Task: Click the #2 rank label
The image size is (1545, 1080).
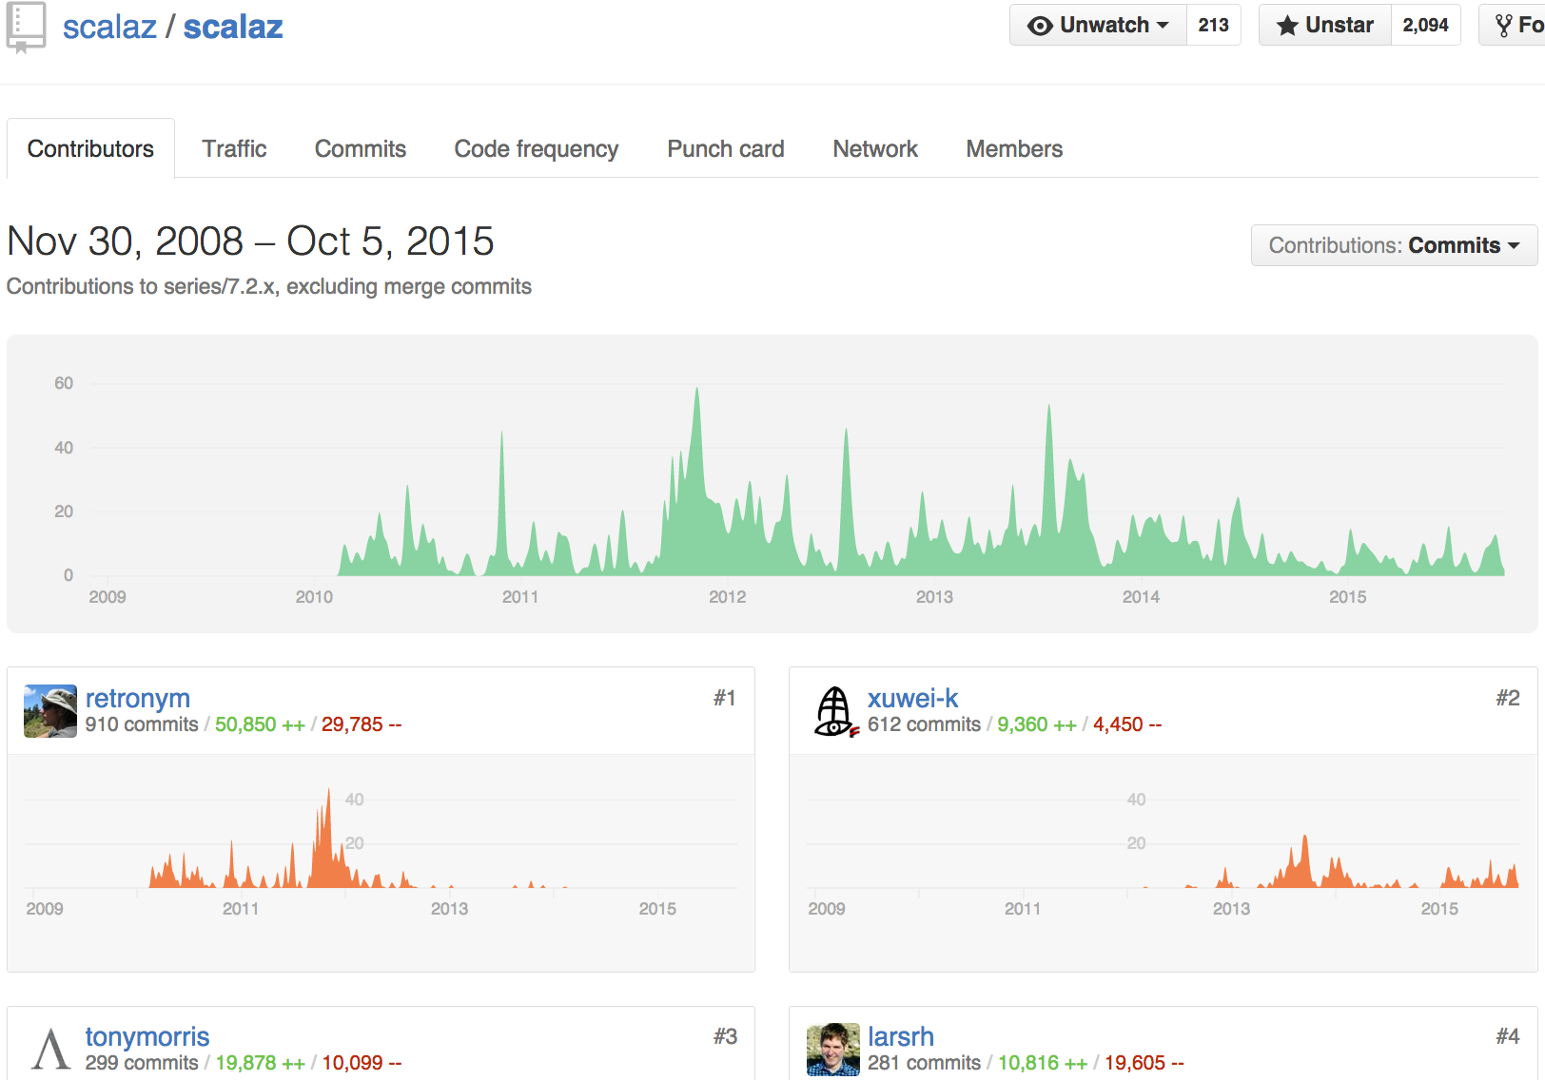Action: pos(1508,698)
